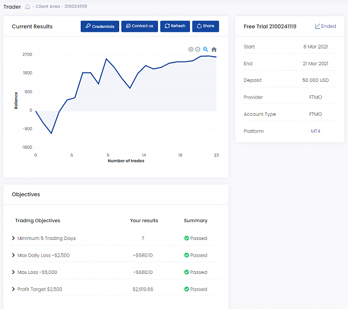
Task: Click the chart zoom in plus icon
Action: tap(190, 50)
